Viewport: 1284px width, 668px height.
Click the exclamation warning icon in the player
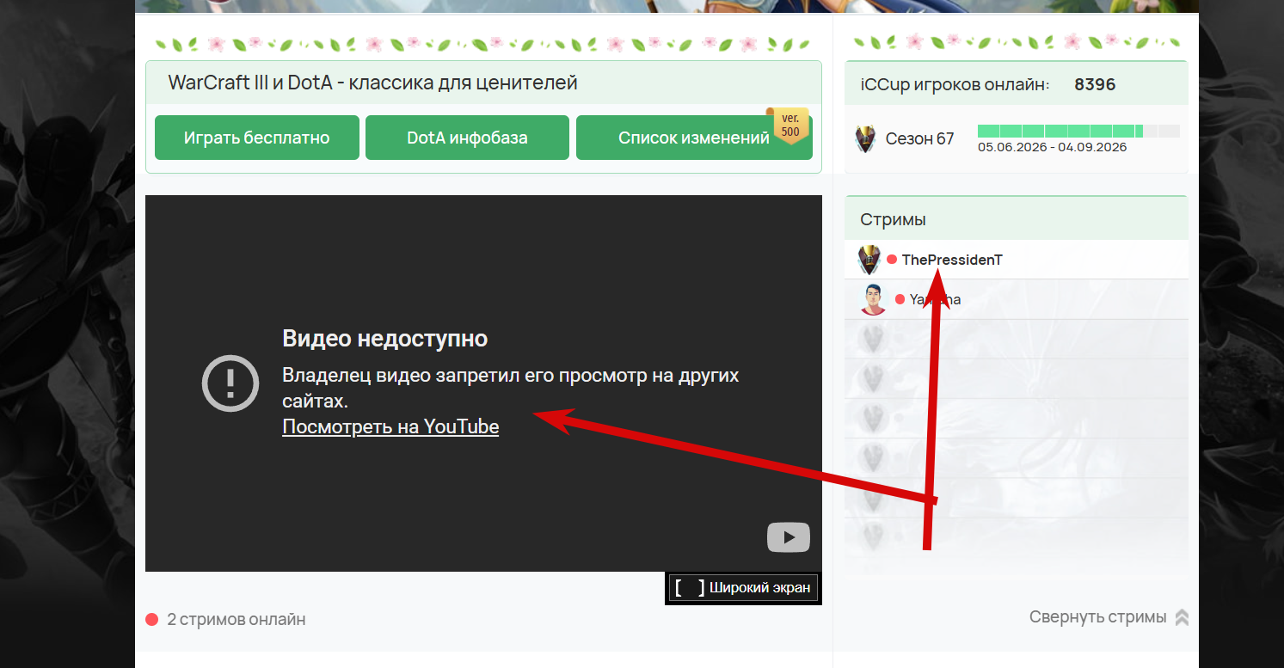click(230, 383)
